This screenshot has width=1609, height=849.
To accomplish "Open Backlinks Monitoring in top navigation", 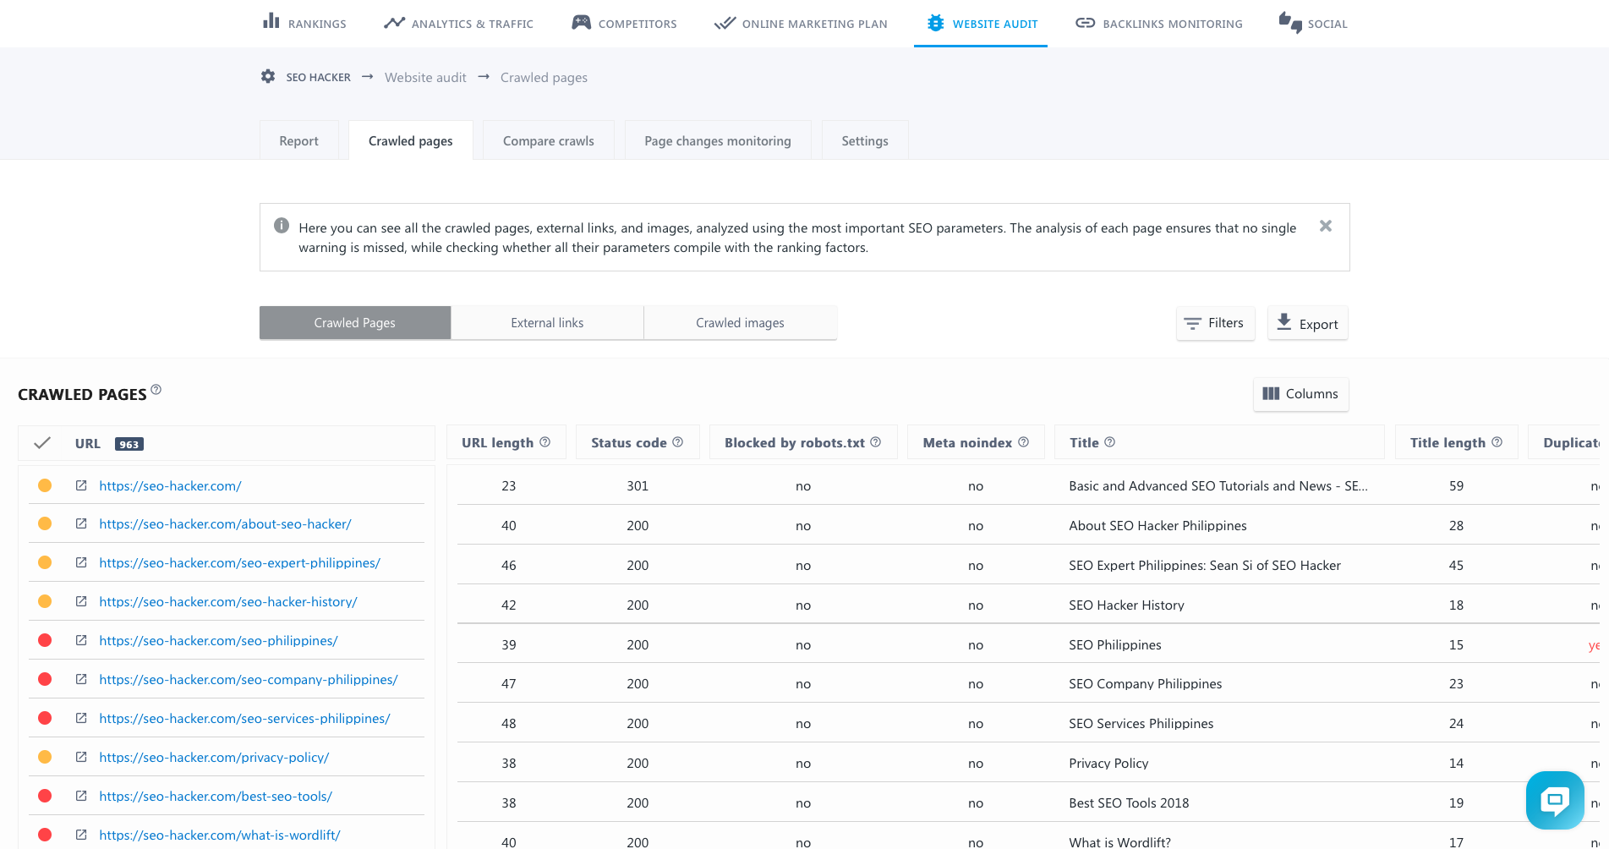I will click(x=1158, y=24).
